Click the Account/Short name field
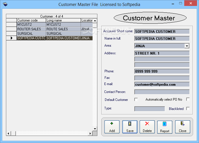Image resolution: width=199 pixels, height=143 pixels. (162, 31)
